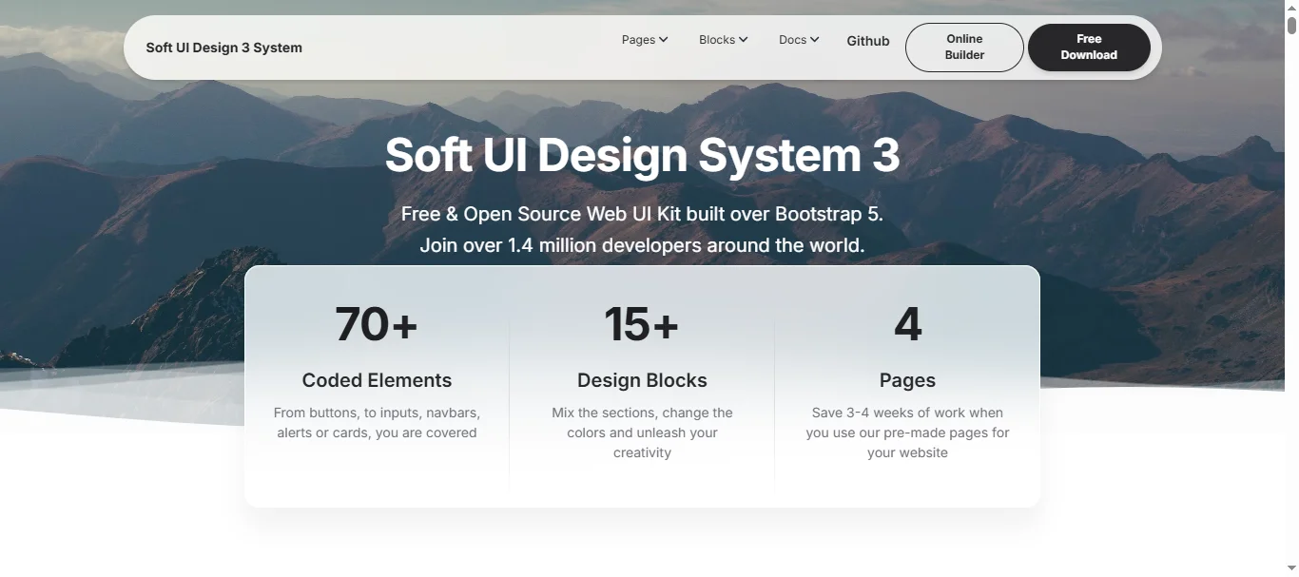Select the Blocks navigation entry
This screenshot has height=577, width=1299.
pos(717,40)
